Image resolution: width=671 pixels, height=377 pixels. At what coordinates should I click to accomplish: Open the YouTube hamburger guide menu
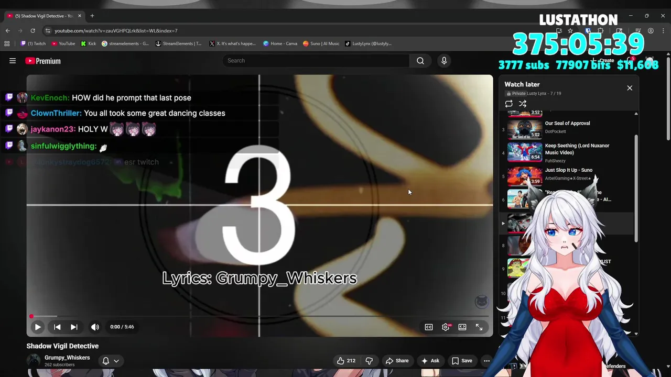point(13,61)
